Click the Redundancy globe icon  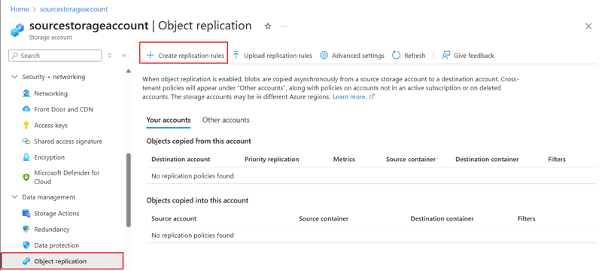click(26, 229)
